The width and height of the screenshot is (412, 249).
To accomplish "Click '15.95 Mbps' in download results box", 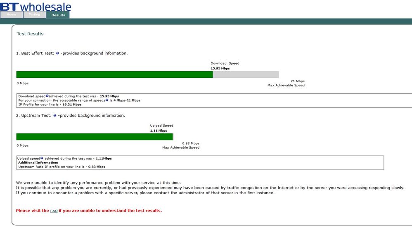I will [x=109, y=96].
